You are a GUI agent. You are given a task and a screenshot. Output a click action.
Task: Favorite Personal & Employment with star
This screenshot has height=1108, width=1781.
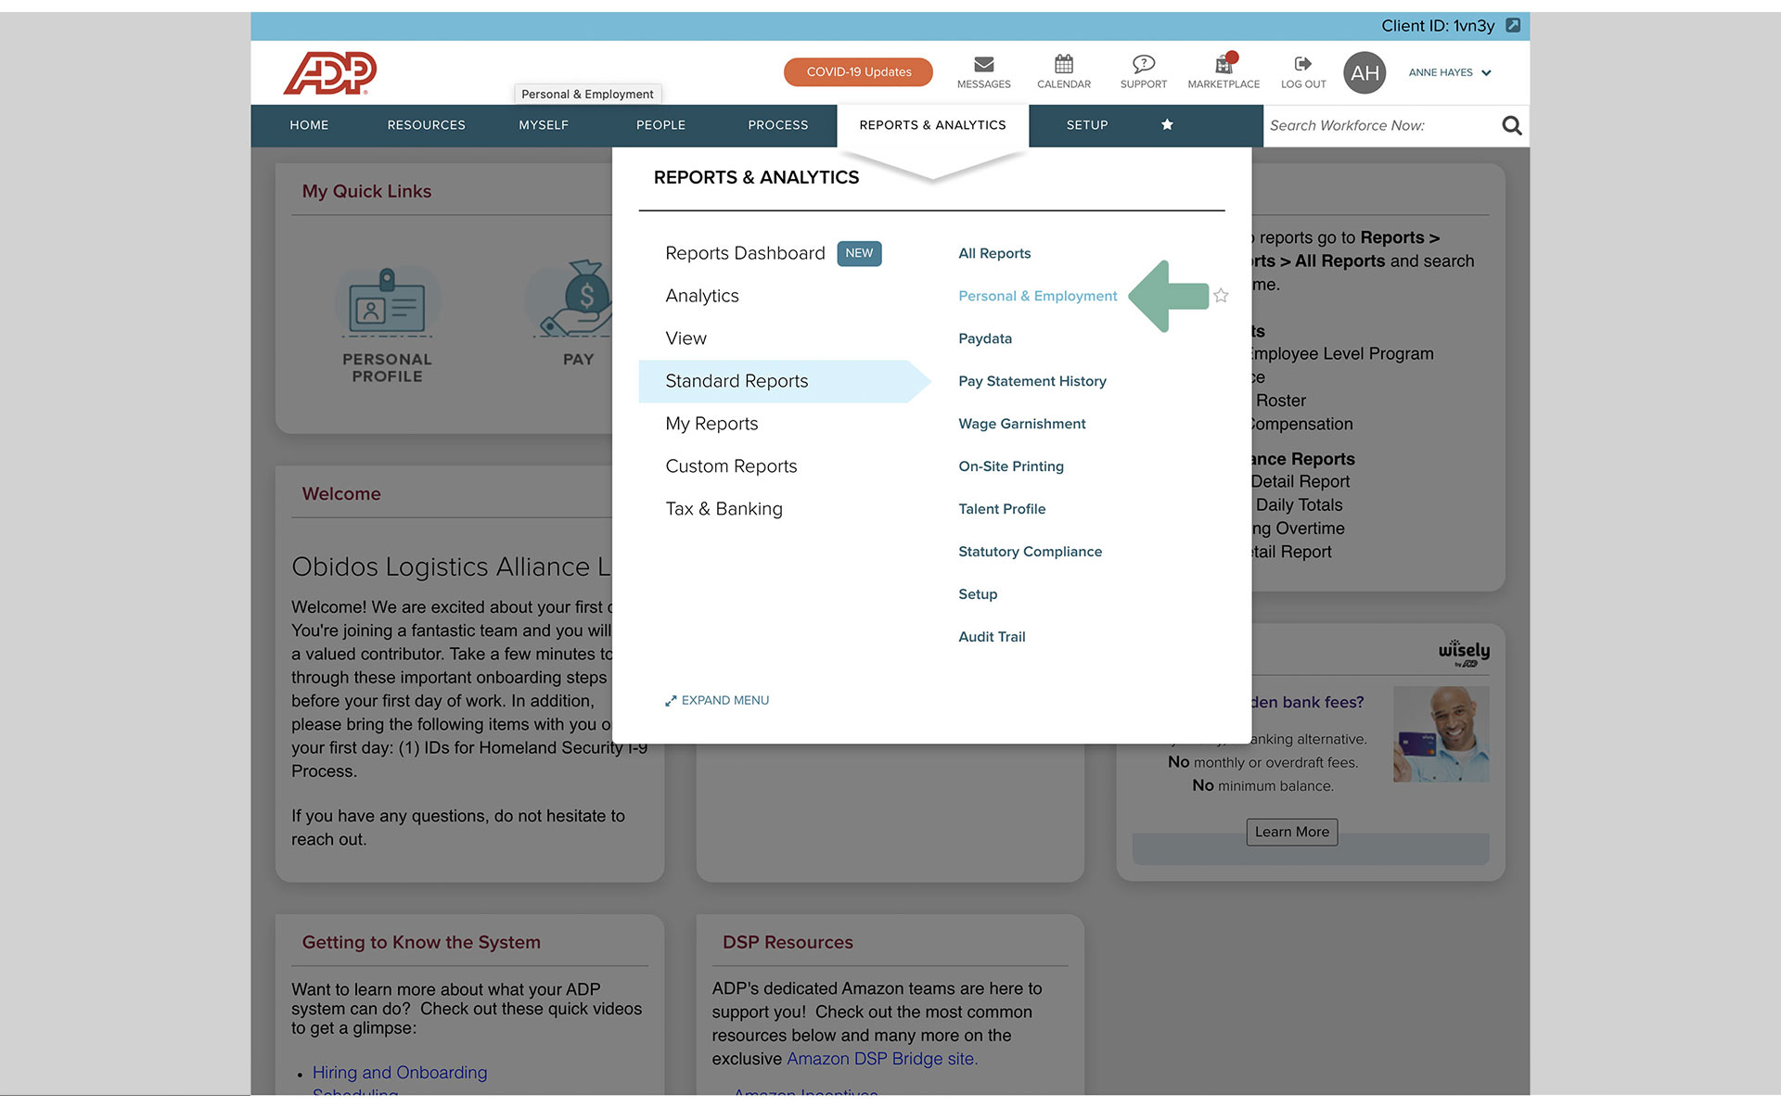point(1221,296)
